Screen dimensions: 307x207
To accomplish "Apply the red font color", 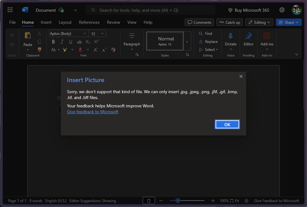I will coord(80,50).
